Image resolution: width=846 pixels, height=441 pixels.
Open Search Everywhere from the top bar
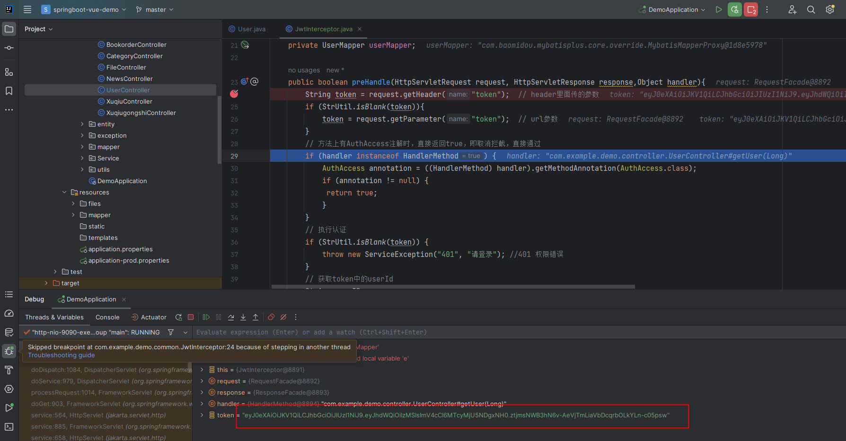pyautogui.click(x=811, y=9)
